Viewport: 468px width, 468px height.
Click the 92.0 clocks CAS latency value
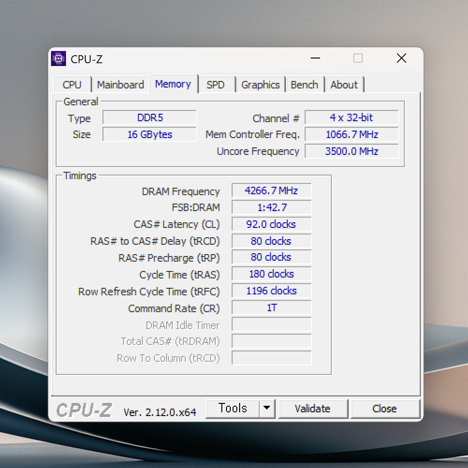(271, 224)
